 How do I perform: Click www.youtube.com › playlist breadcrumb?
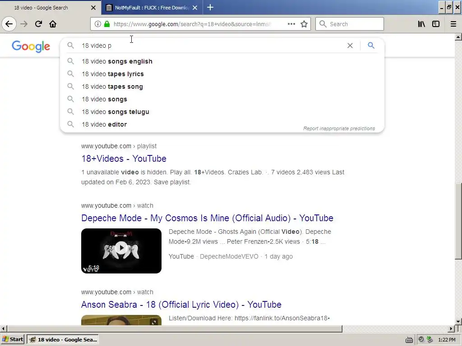pos(119,146)
